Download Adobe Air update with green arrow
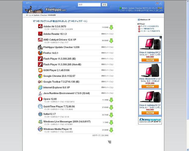Image resolution: width=189 pixels, height=151 pixels. pyautogui.click(x=111, y=27)
